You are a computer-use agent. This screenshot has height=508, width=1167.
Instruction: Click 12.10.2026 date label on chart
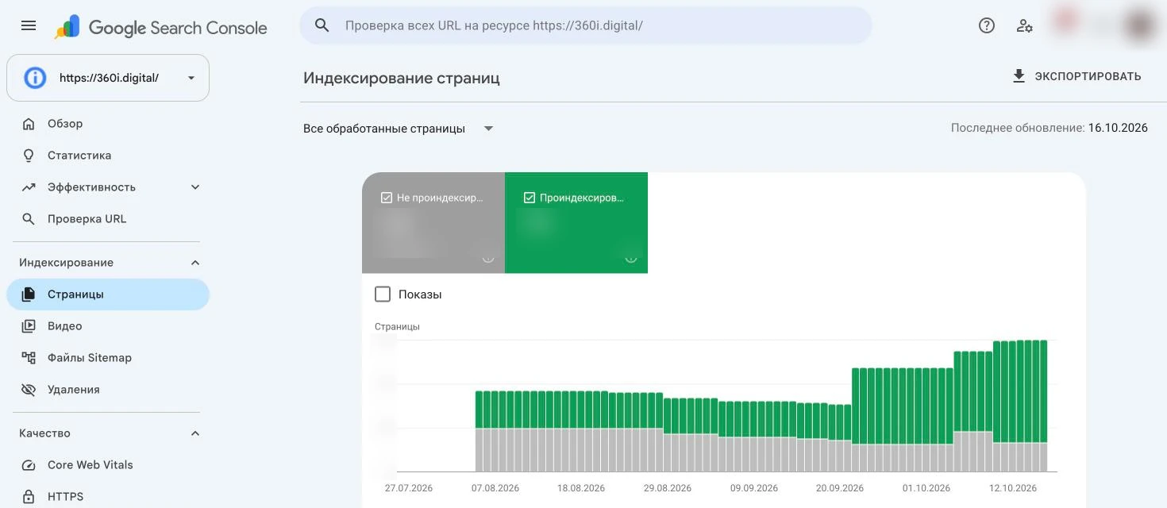pos(1013,488)
